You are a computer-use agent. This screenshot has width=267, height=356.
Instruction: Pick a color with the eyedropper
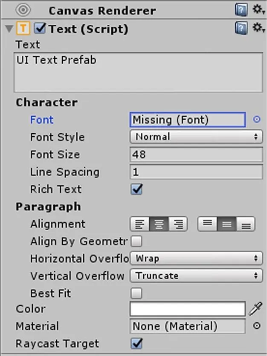click(256, 309)
